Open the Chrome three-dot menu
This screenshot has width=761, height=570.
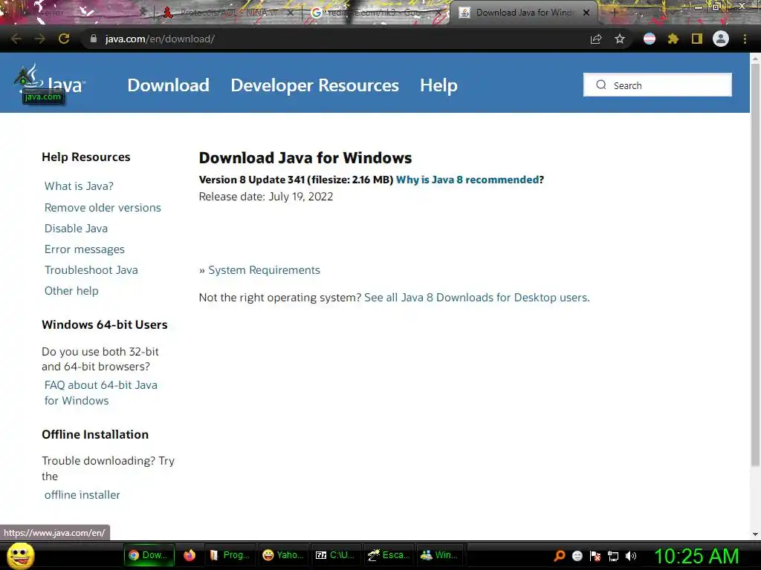pyautogui.click(x=745, y=39)
